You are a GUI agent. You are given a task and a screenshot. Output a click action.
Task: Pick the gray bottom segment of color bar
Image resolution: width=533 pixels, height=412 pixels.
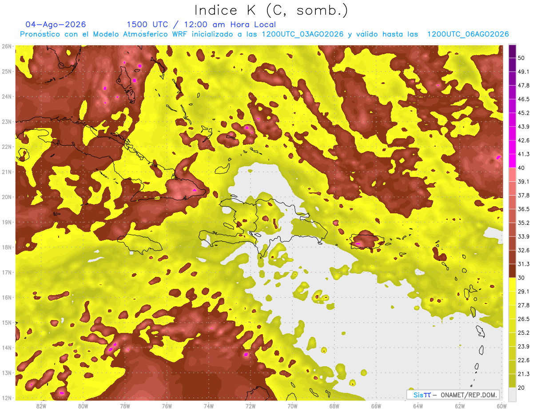click(x=512, y=394)
